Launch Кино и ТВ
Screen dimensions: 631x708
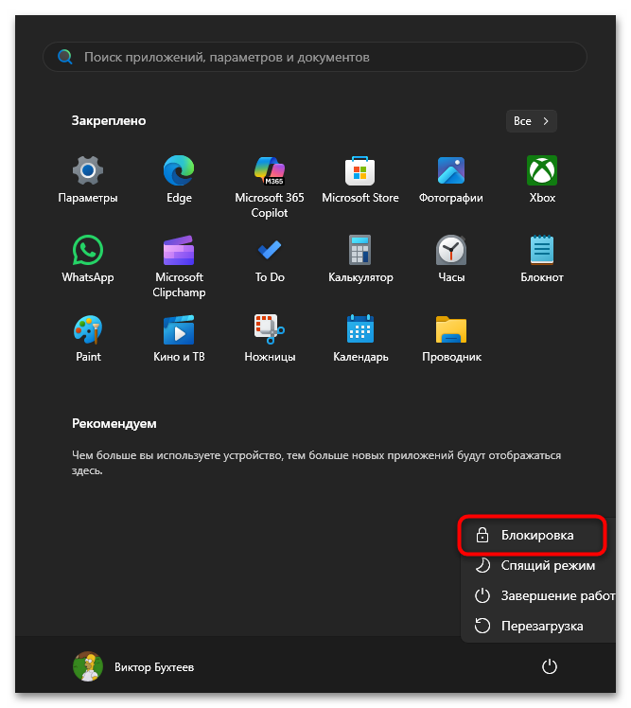179,339
